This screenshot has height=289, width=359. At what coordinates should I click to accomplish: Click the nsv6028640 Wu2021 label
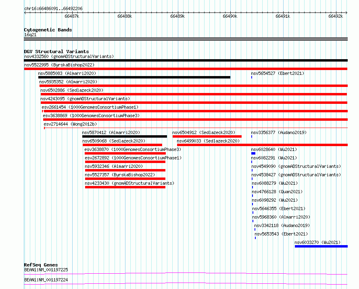(x=274, y=149)
